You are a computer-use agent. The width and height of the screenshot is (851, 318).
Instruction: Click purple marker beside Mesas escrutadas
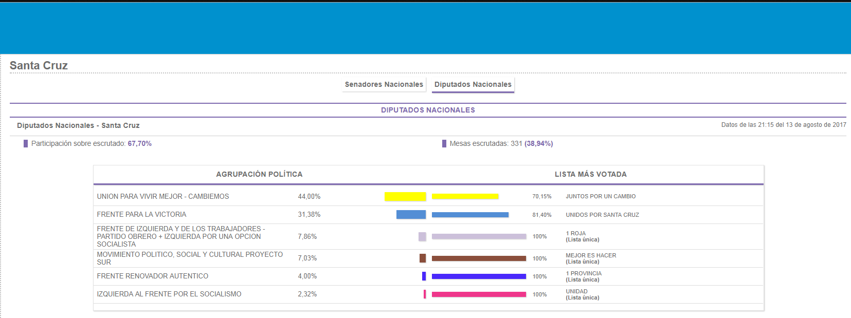[444, 143]
